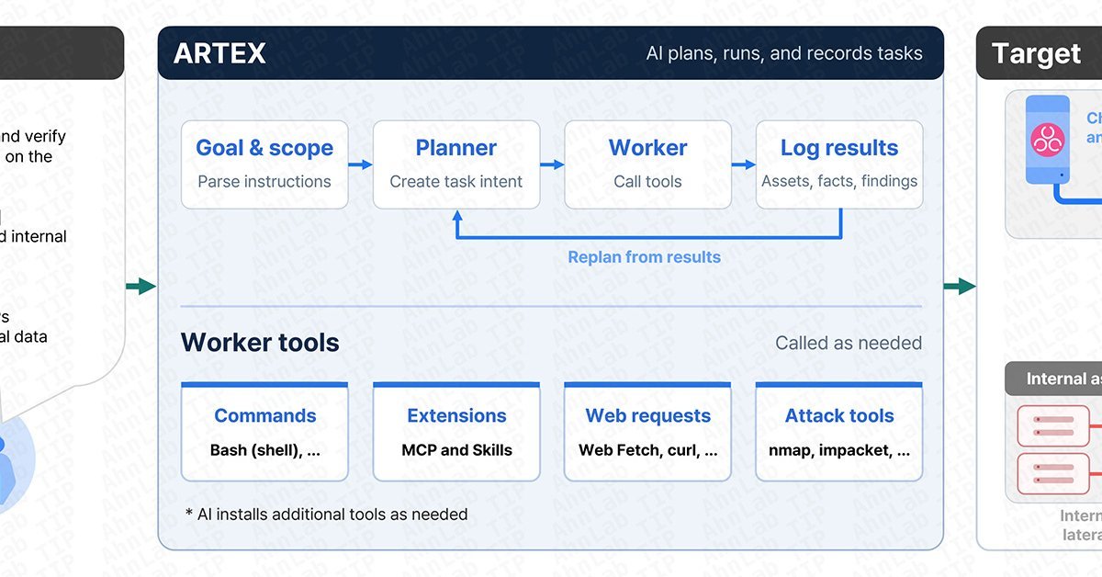Screen dimensions: 1102x577
Task: Select the 'Web Fetch, curl, ...' text
Action: click(x=647, y=450)
